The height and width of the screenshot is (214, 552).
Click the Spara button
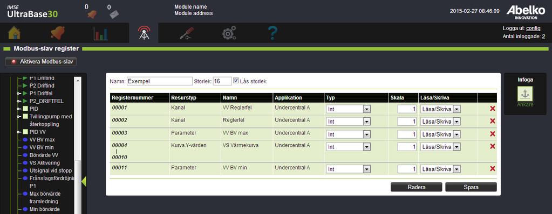point(471,187)
